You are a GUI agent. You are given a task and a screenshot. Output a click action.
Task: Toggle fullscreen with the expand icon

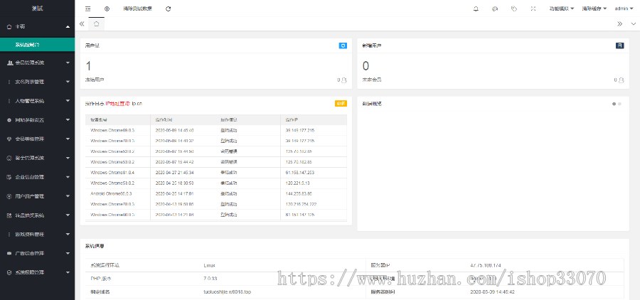tap(533, 9)
